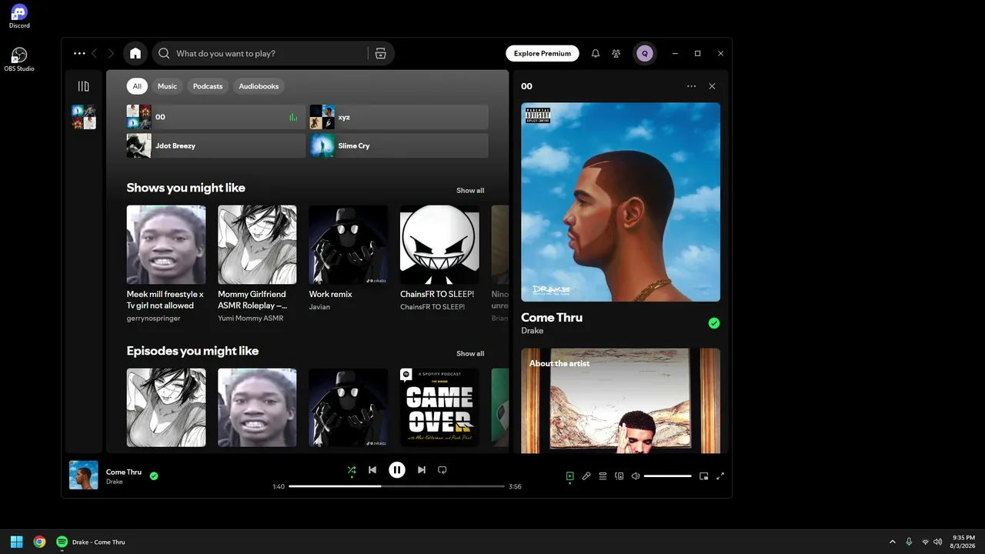Open the Jdot Breezy shortcut
The width and height of the screenshot is (985, 554).
(216, 145)
